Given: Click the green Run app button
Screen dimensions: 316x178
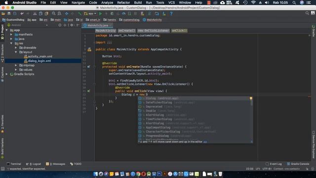Looking at the screenshot, I should 101,13.
